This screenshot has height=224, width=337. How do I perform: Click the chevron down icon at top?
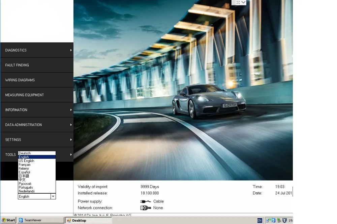[243, 2]
